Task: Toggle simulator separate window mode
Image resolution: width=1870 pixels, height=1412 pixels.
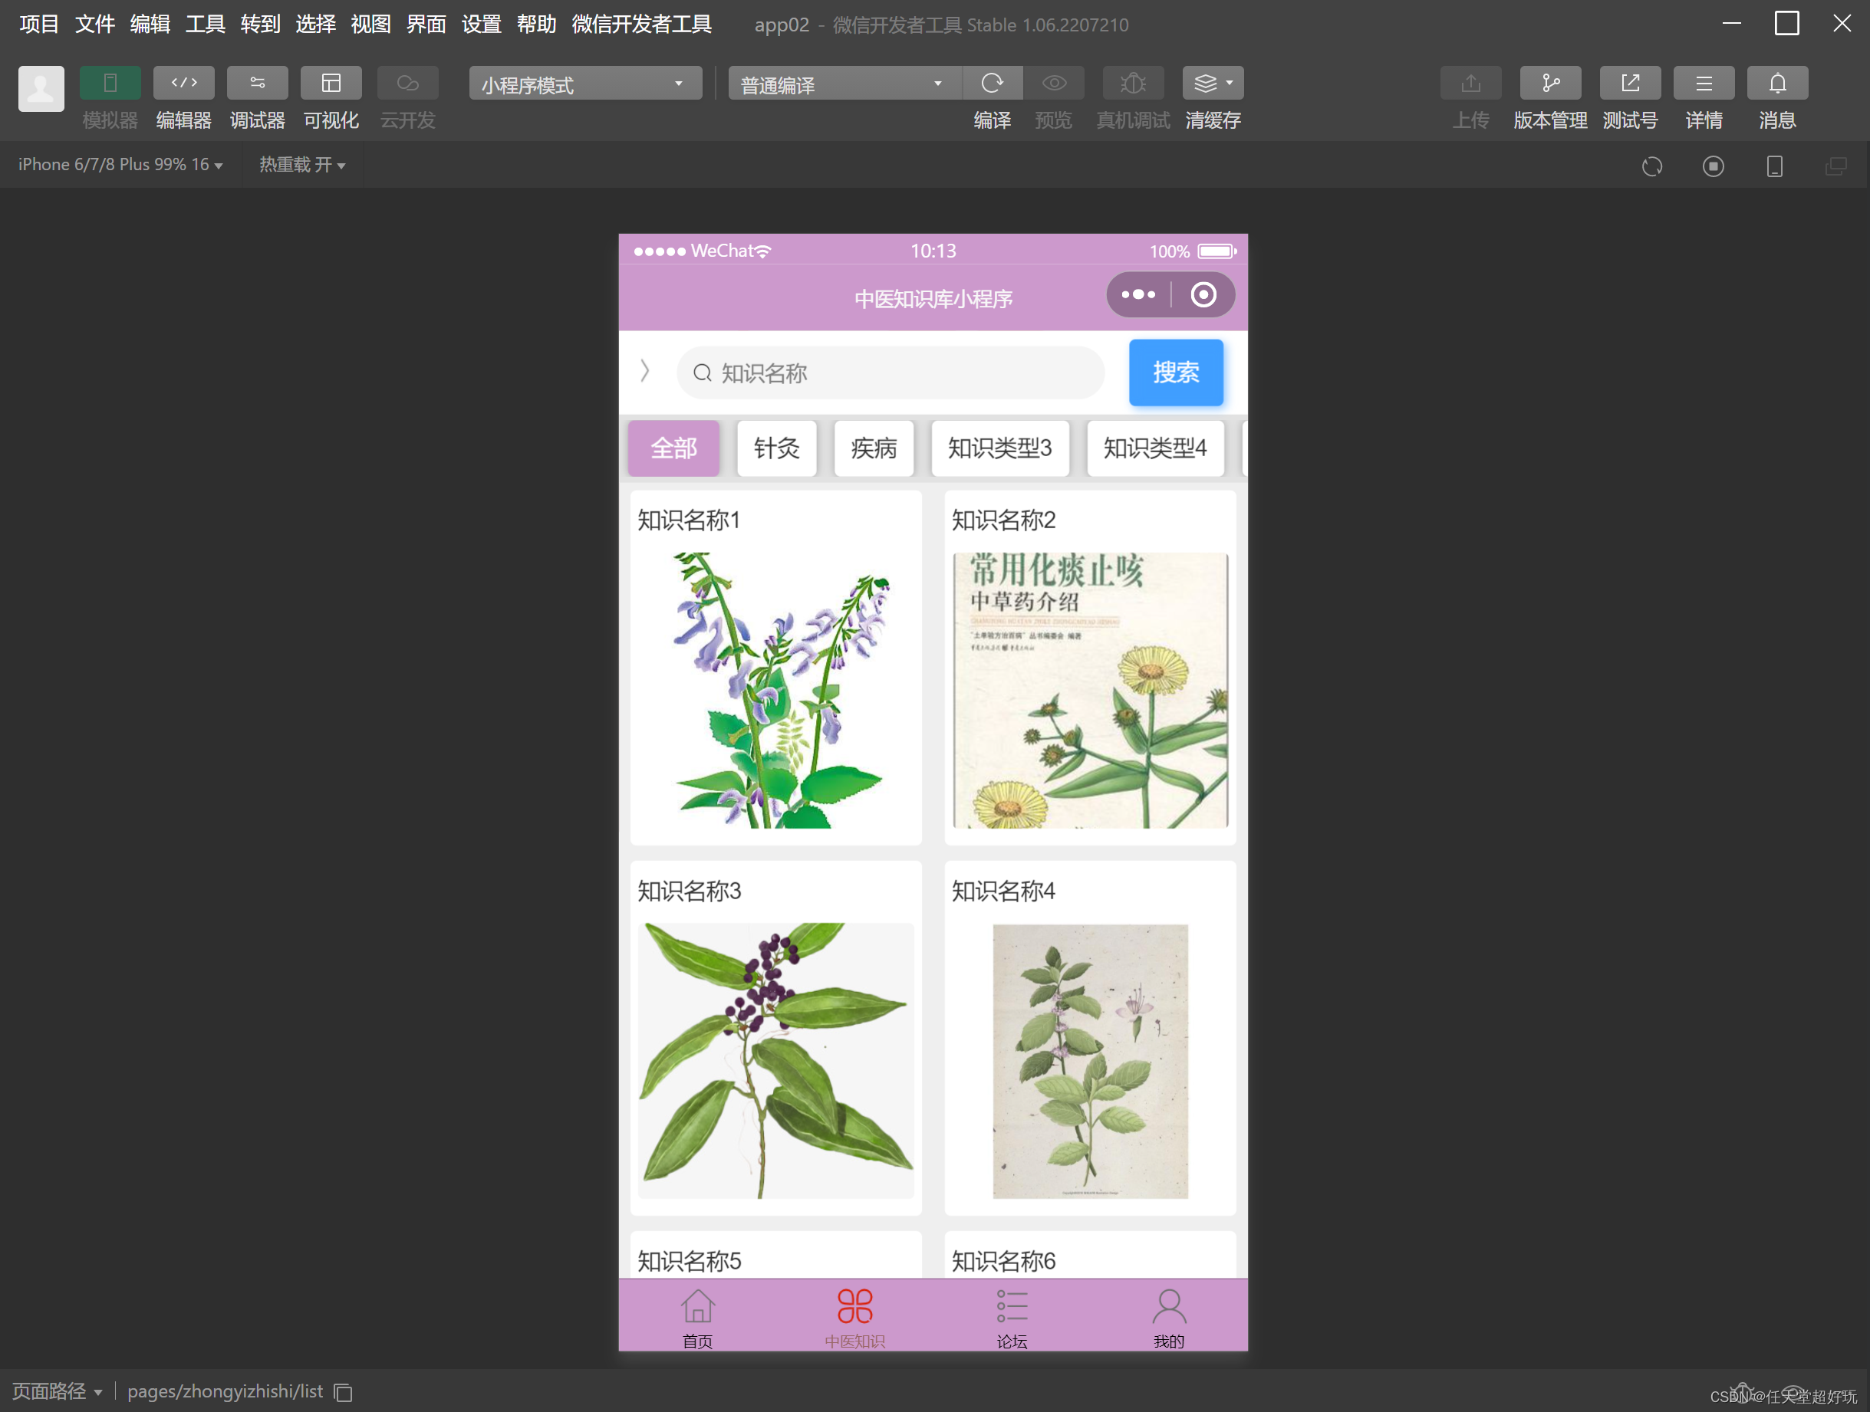Action: (x=1835, y=166)
